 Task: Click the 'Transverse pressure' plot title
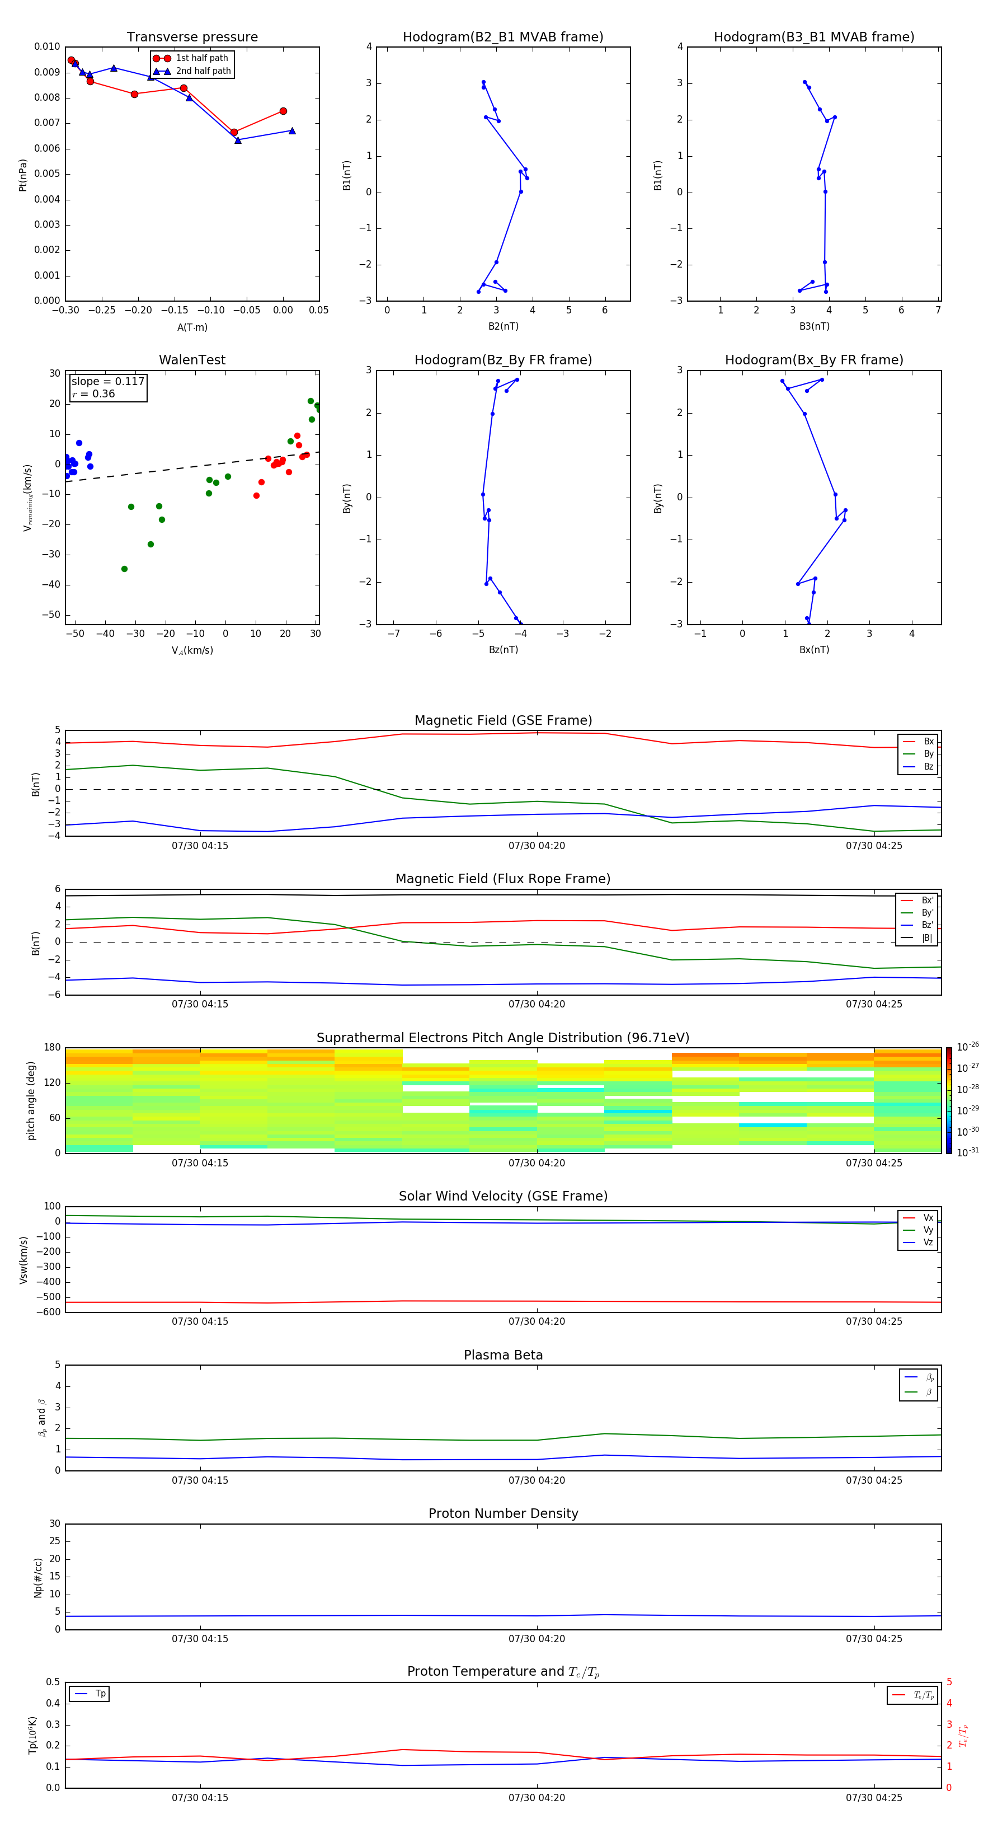point(192,37)
